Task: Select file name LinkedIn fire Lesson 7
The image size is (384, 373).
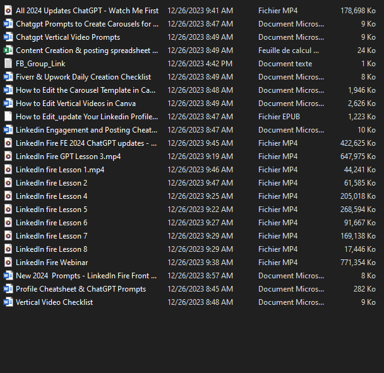Action: click(51, 235)
